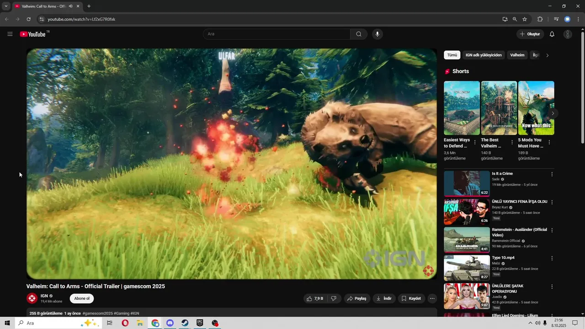Dislike the Valheim trailer video
This screenshot has height=329, width=585.
point(334,298)
